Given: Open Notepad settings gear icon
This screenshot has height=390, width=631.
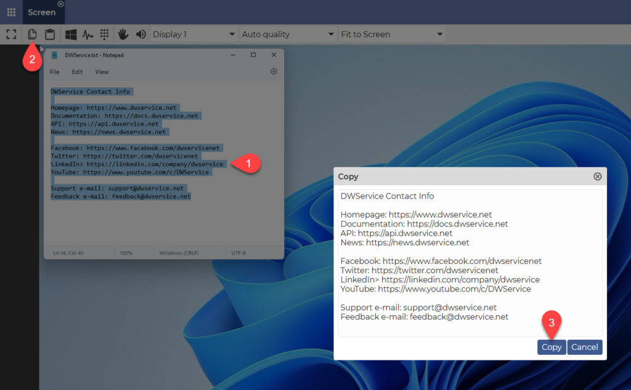Looking at the screenshot, I should (274, 71).
